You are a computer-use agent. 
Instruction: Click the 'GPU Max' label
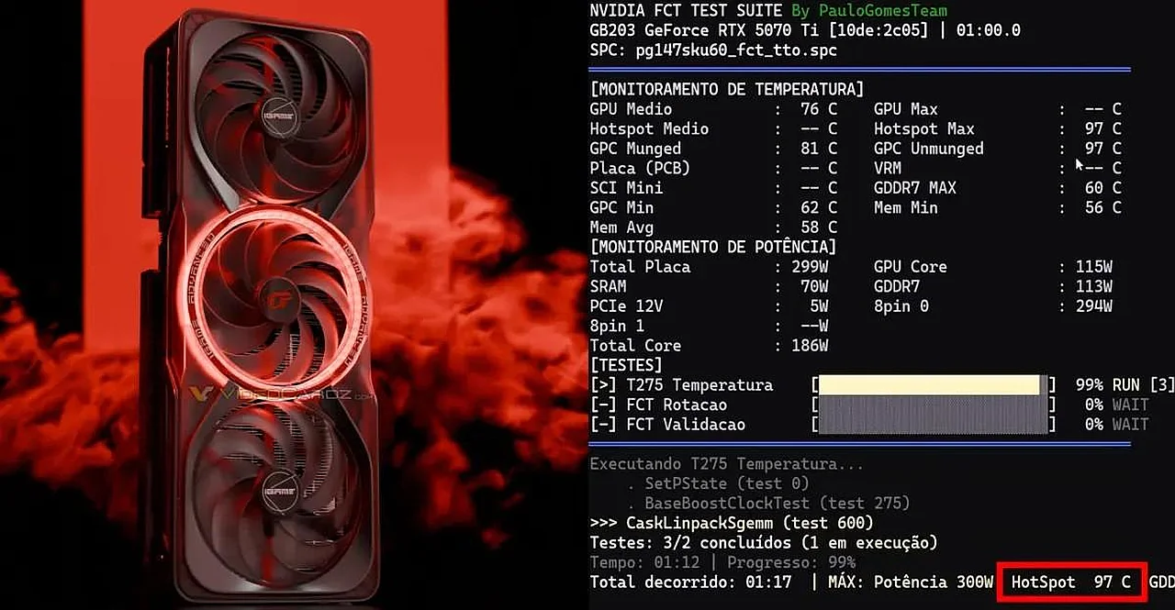[x=905, y=109]
